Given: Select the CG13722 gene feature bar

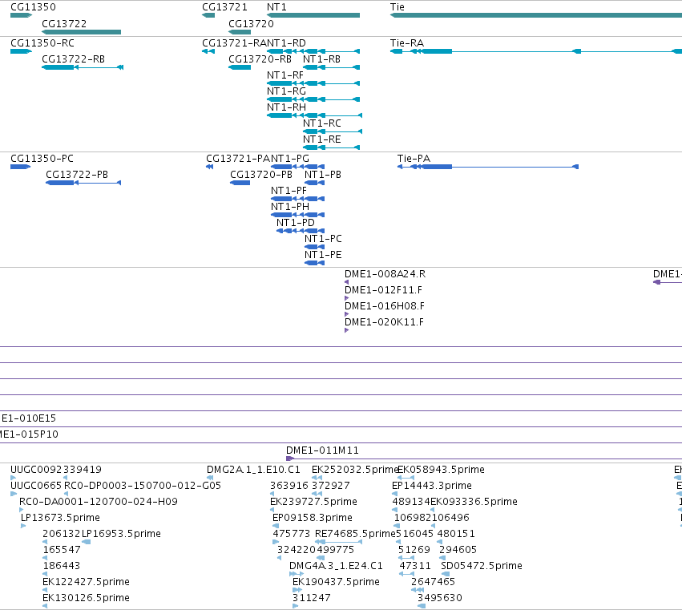Looking at the screenshot, I should point(81,32).
